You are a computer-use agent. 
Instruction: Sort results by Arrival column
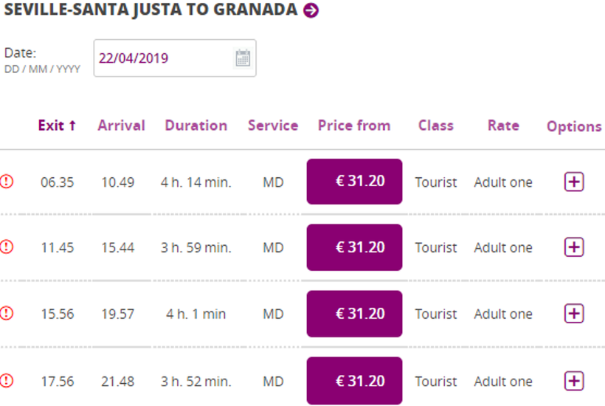(121, 125)
